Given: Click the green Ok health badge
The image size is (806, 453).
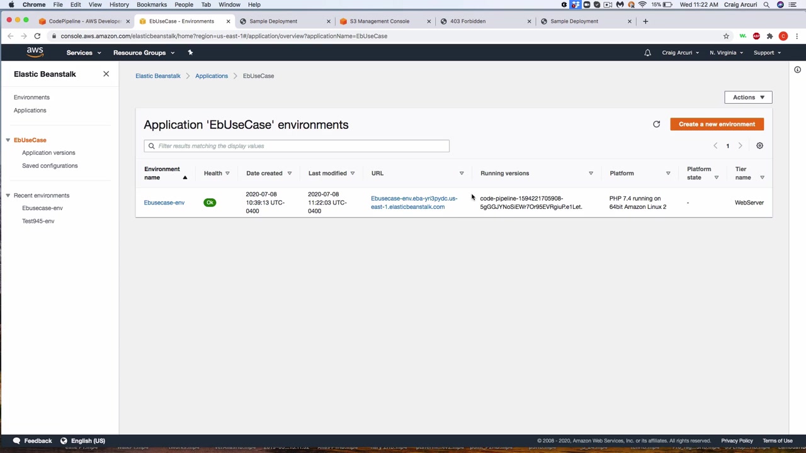Looking at the screenshot, I should click(x=210, y=203).
